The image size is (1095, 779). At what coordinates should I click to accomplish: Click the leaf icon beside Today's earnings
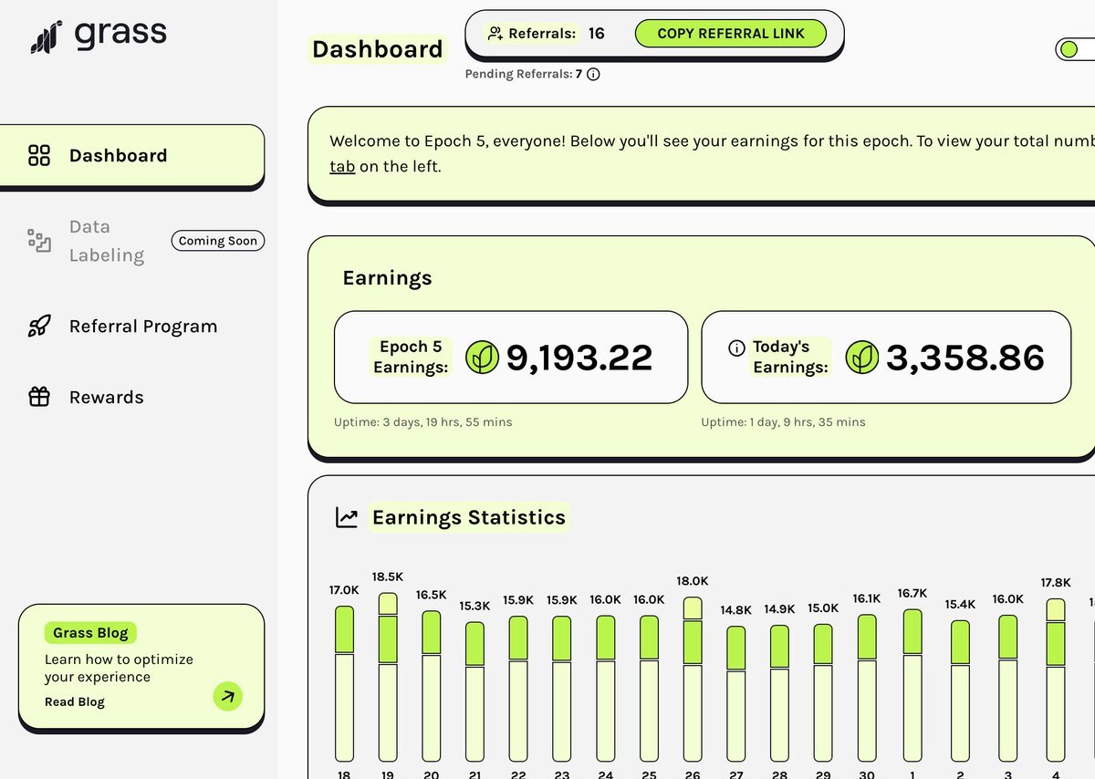point(861,357)
